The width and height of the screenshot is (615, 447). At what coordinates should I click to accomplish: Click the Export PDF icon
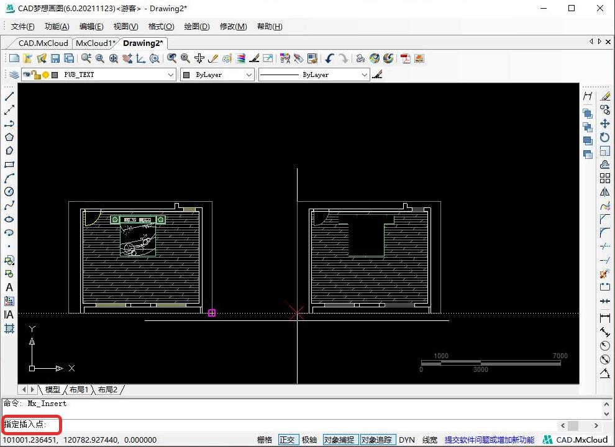pyautogui.click(x=406, y=58)
